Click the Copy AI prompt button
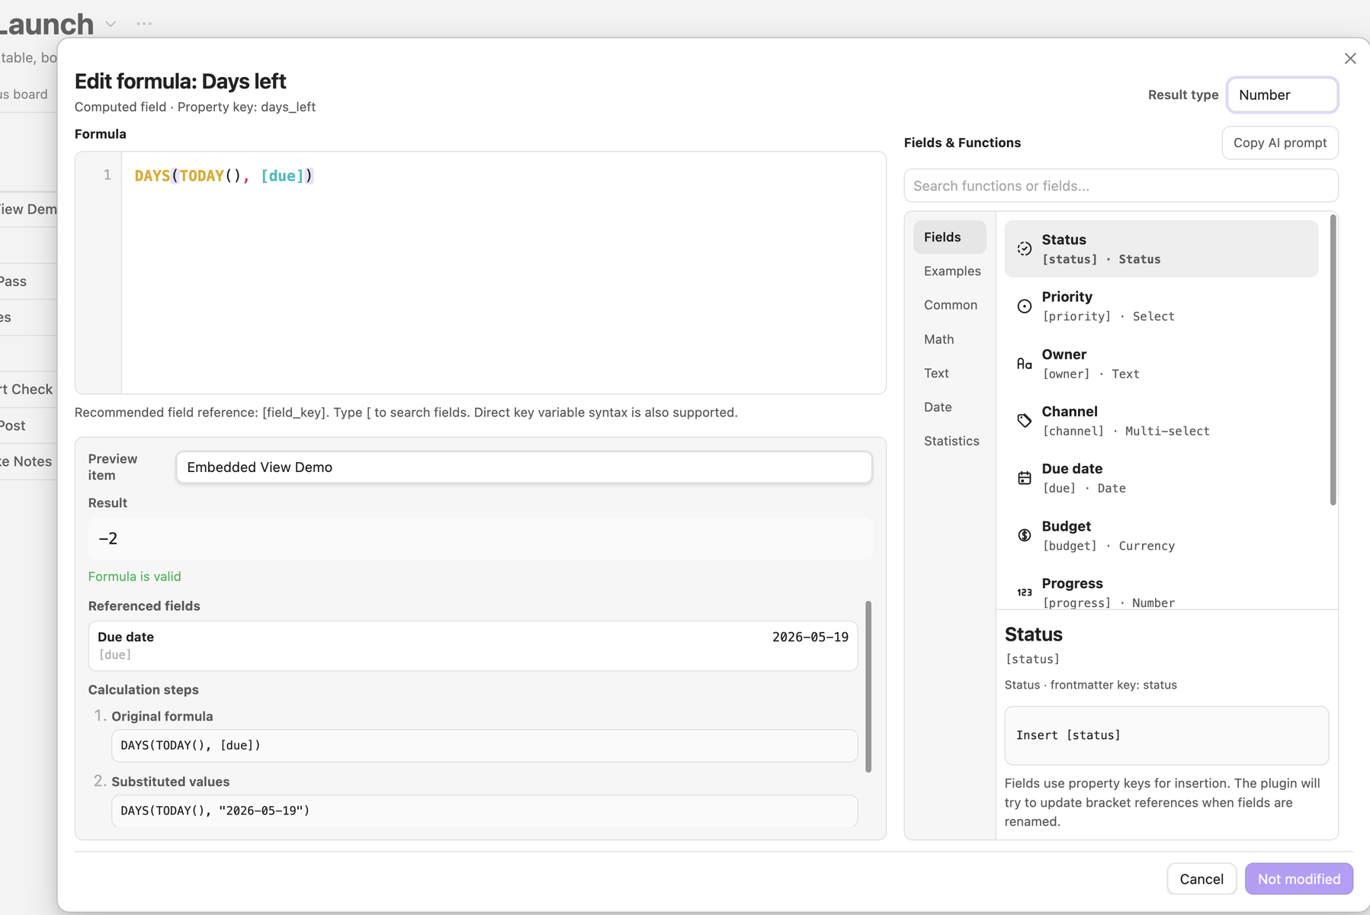Image resolution: width=1370 pixels, height=915 pixels. (x=1280, y=143)
